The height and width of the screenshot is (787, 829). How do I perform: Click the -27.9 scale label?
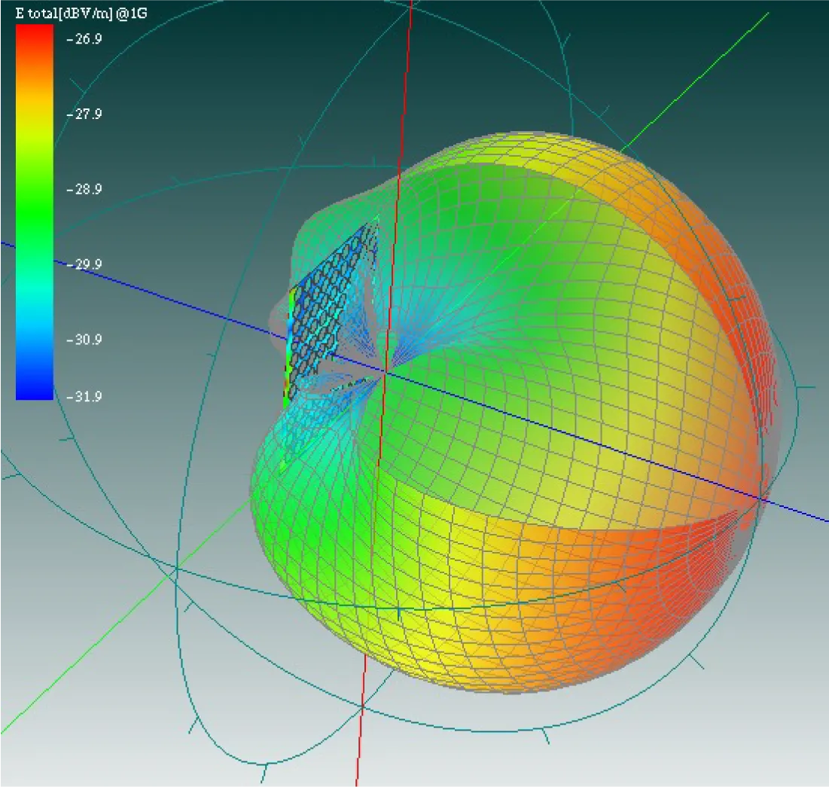[84, 114]
